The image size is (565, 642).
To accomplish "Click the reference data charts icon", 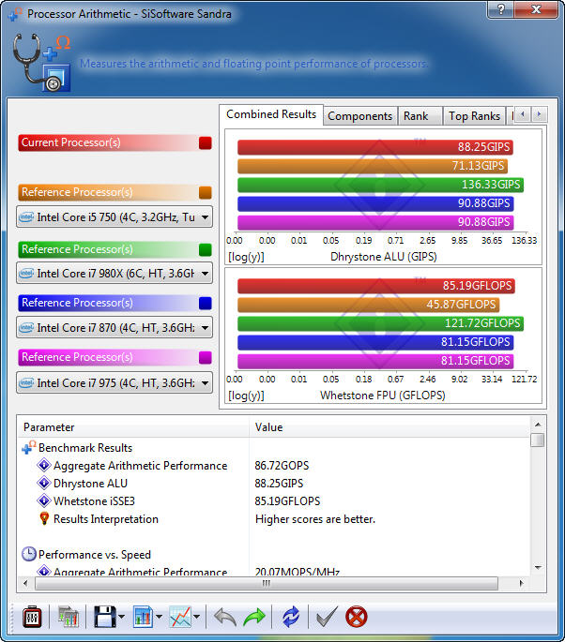I will pos(69,617).
